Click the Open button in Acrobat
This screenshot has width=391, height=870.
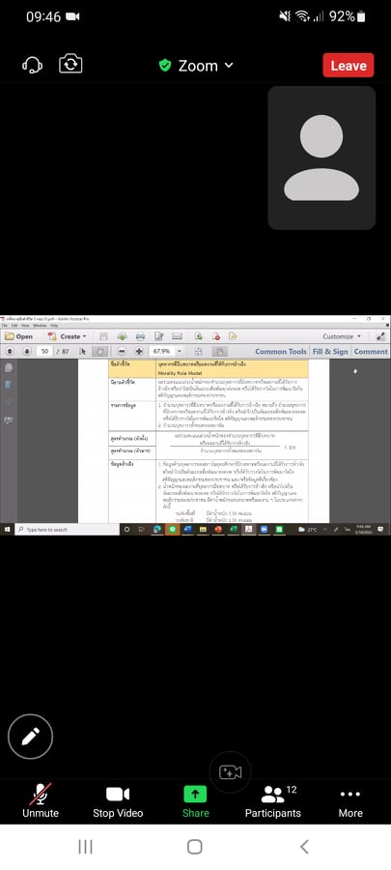pyautogui.click(x=19, y=336)
